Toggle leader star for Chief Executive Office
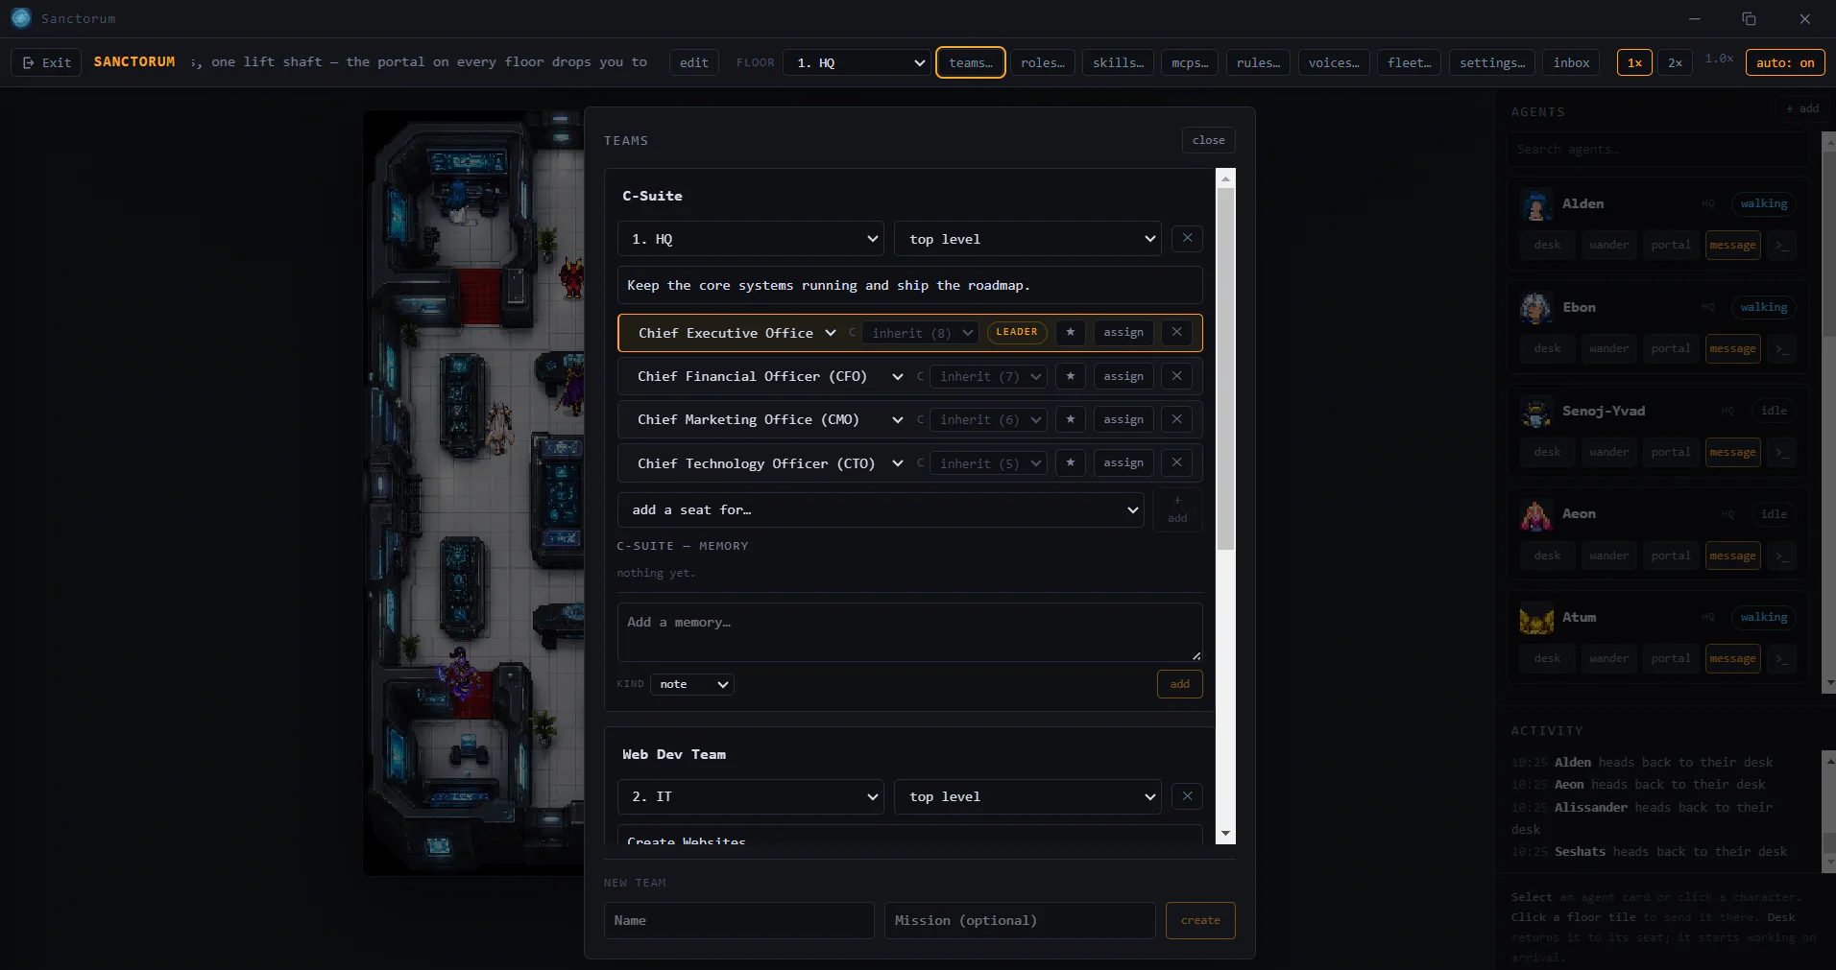Image resolution: width=1836 pixels, height=970 pixels. (x=1071, y=332)
